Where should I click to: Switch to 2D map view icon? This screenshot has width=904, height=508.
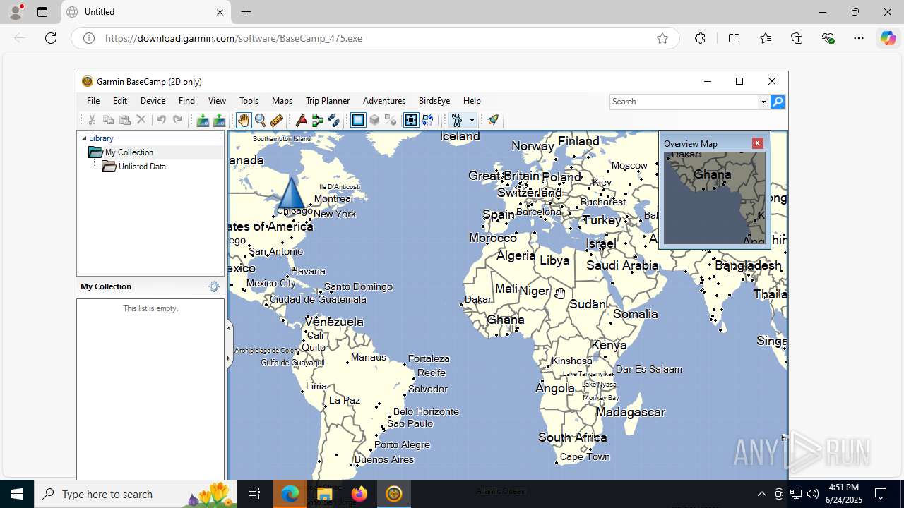click(358, 120)
